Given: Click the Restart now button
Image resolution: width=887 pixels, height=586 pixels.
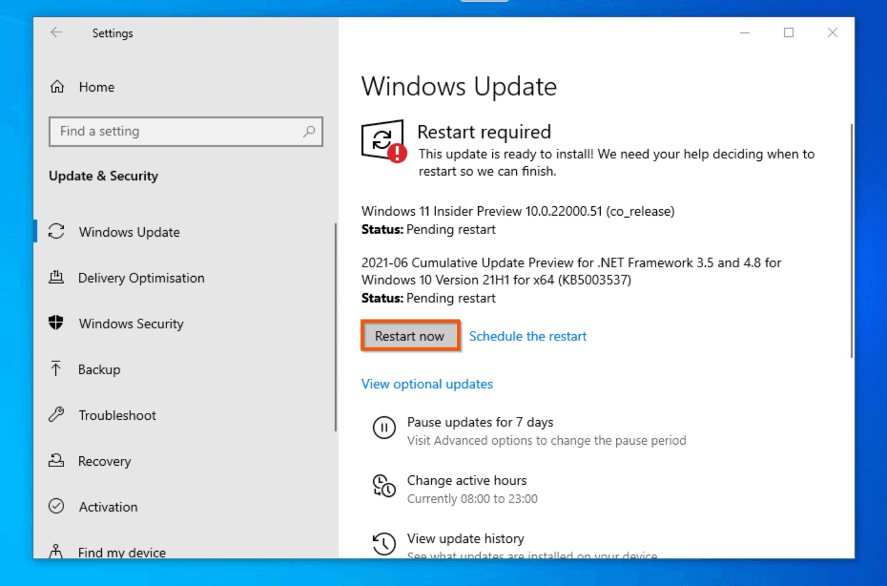Looking at the screenshot, I should pos(409,336).
